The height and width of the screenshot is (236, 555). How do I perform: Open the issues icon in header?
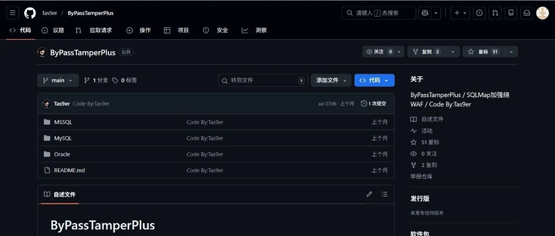[x=479, y=13]
